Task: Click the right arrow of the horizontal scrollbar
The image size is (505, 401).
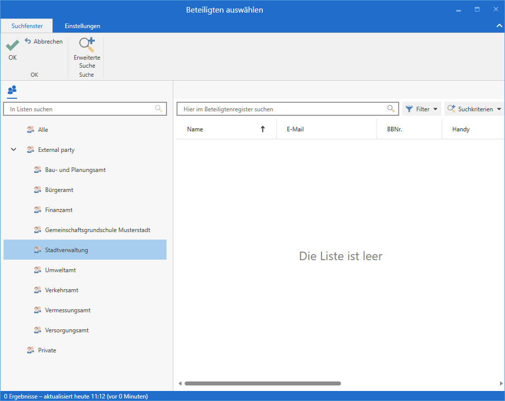Action: [x=501, y=383]
